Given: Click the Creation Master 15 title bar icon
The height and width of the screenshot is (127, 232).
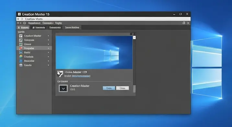Looking at the screenshot, I should 19,14.
